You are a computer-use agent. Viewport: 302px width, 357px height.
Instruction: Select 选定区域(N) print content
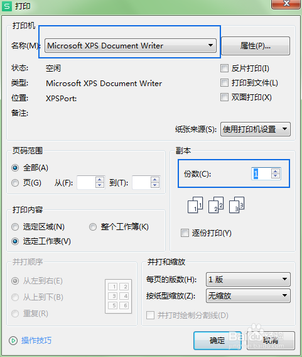tap(15, 227)
